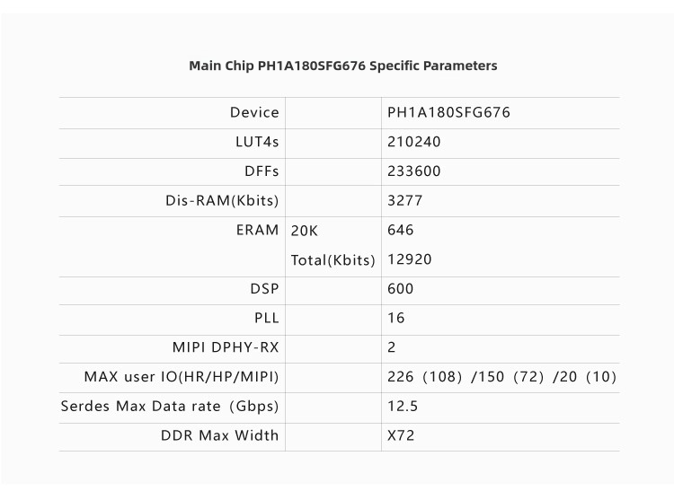Select the LUT4s label cell
This screenshot has width=674, height=491.
(256, 142)
